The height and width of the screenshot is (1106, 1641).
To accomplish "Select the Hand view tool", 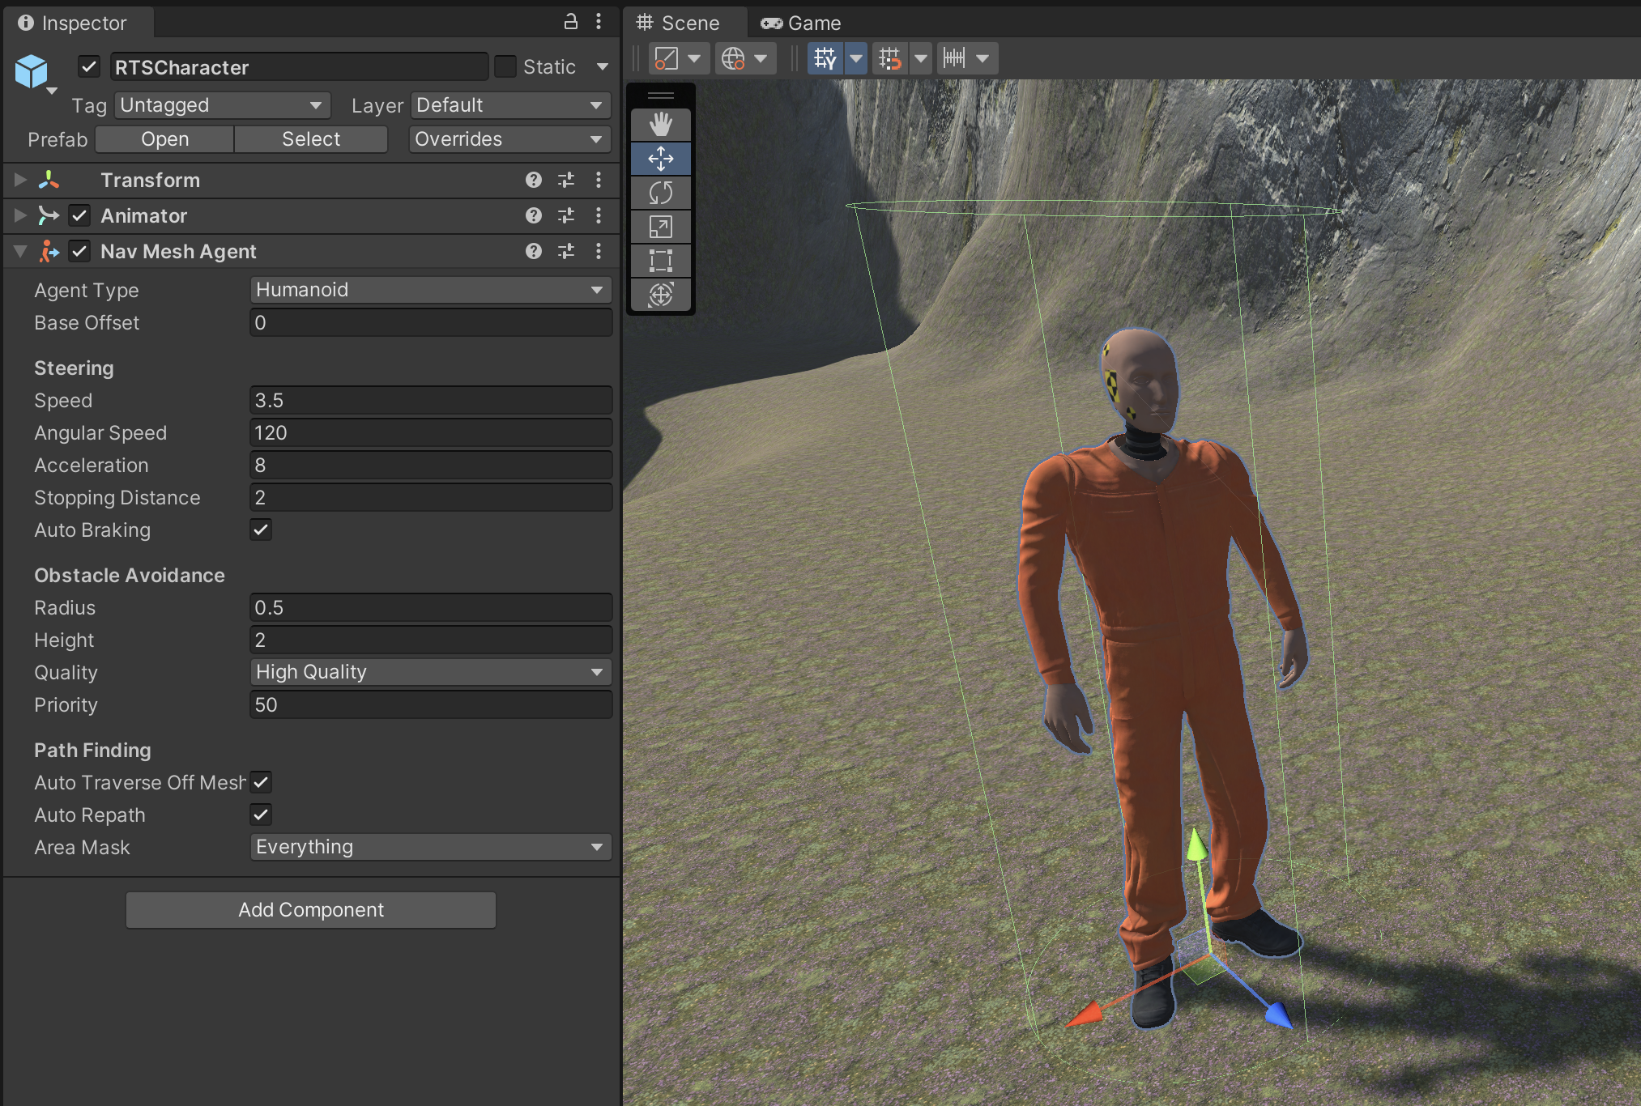I will click(660, 125).
